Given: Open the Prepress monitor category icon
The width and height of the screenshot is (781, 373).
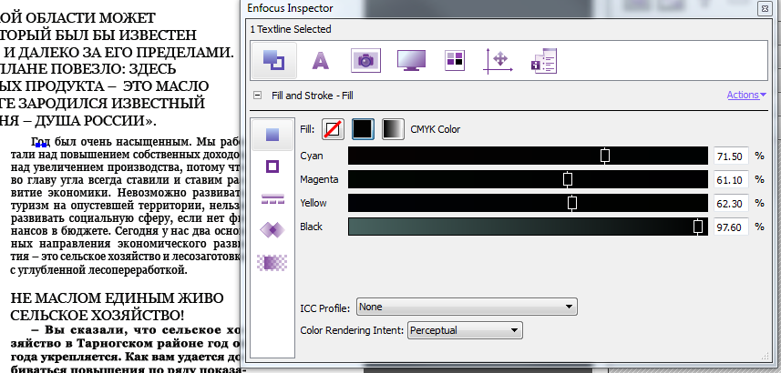Looking at the screenshot, I should (x=411, y=61).
